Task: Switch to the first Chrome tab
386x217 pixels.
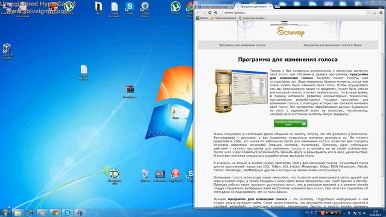Action: pos(215,7)
